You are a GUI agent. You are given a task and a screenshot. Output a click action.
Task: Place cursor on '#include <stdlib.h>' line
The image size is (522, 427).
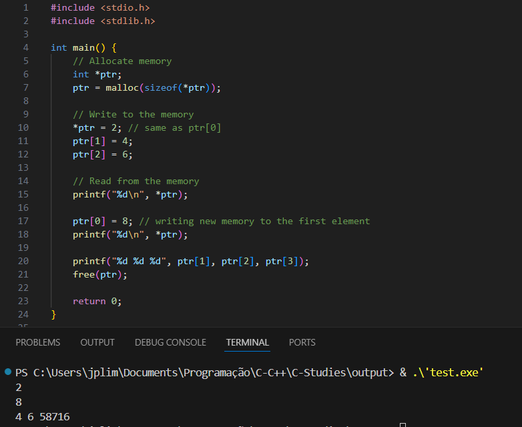point(103,21)
